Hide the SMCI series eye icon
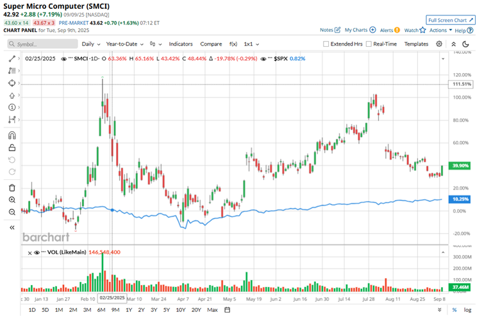The width and height of the screenshot is (482, 319). tap(63, 59)
